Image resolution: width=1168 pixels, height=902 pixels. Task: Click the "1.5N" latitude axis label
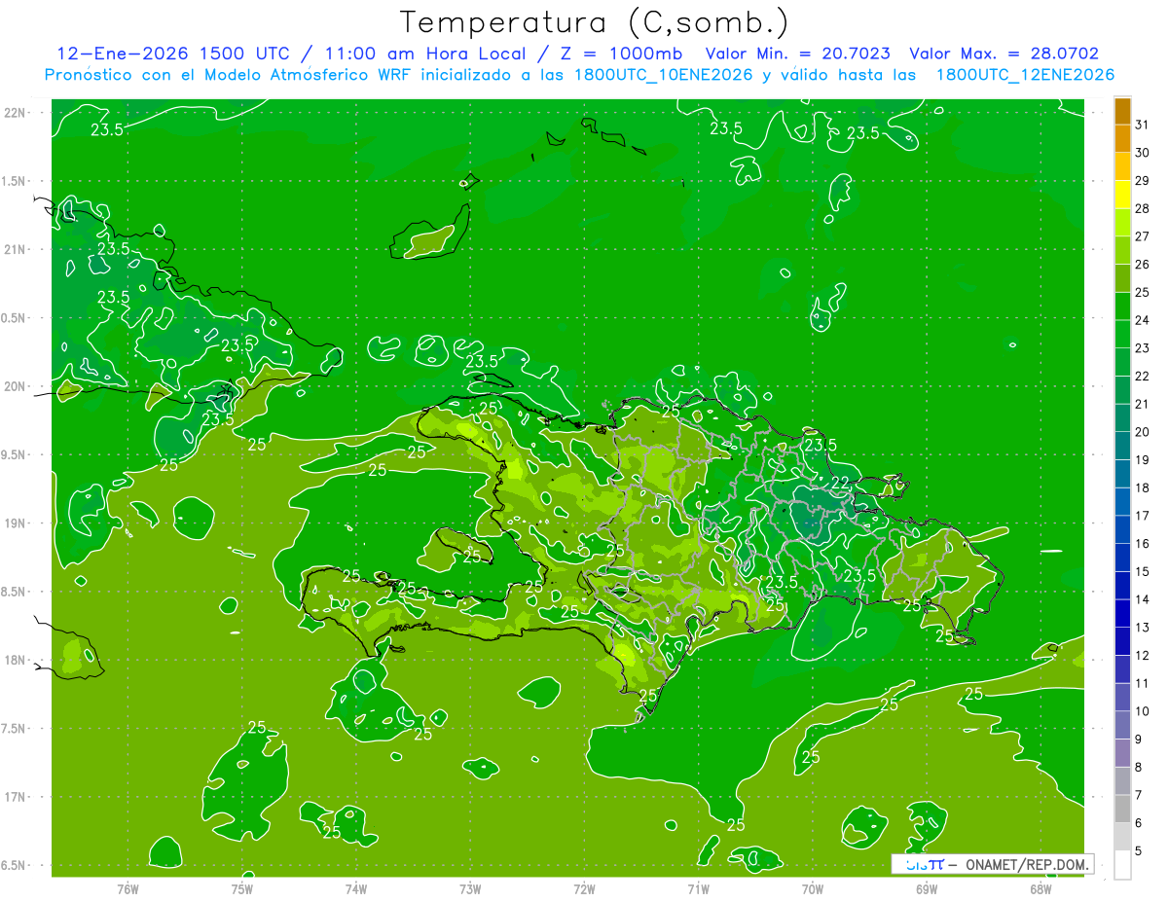coord(16,181)
